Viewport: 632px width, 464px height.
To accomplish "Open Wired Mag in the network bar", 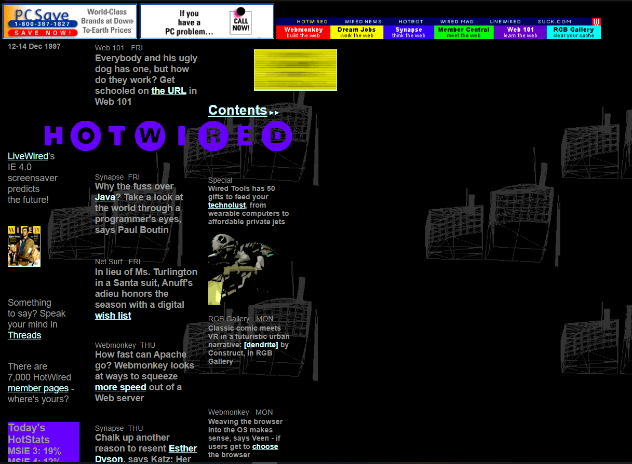I will click(457, 22).
